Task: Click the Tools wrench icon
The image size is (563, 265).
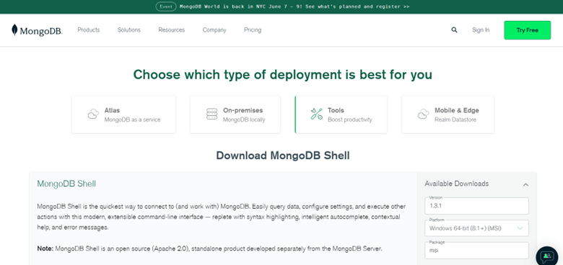Action: (316, 114)
